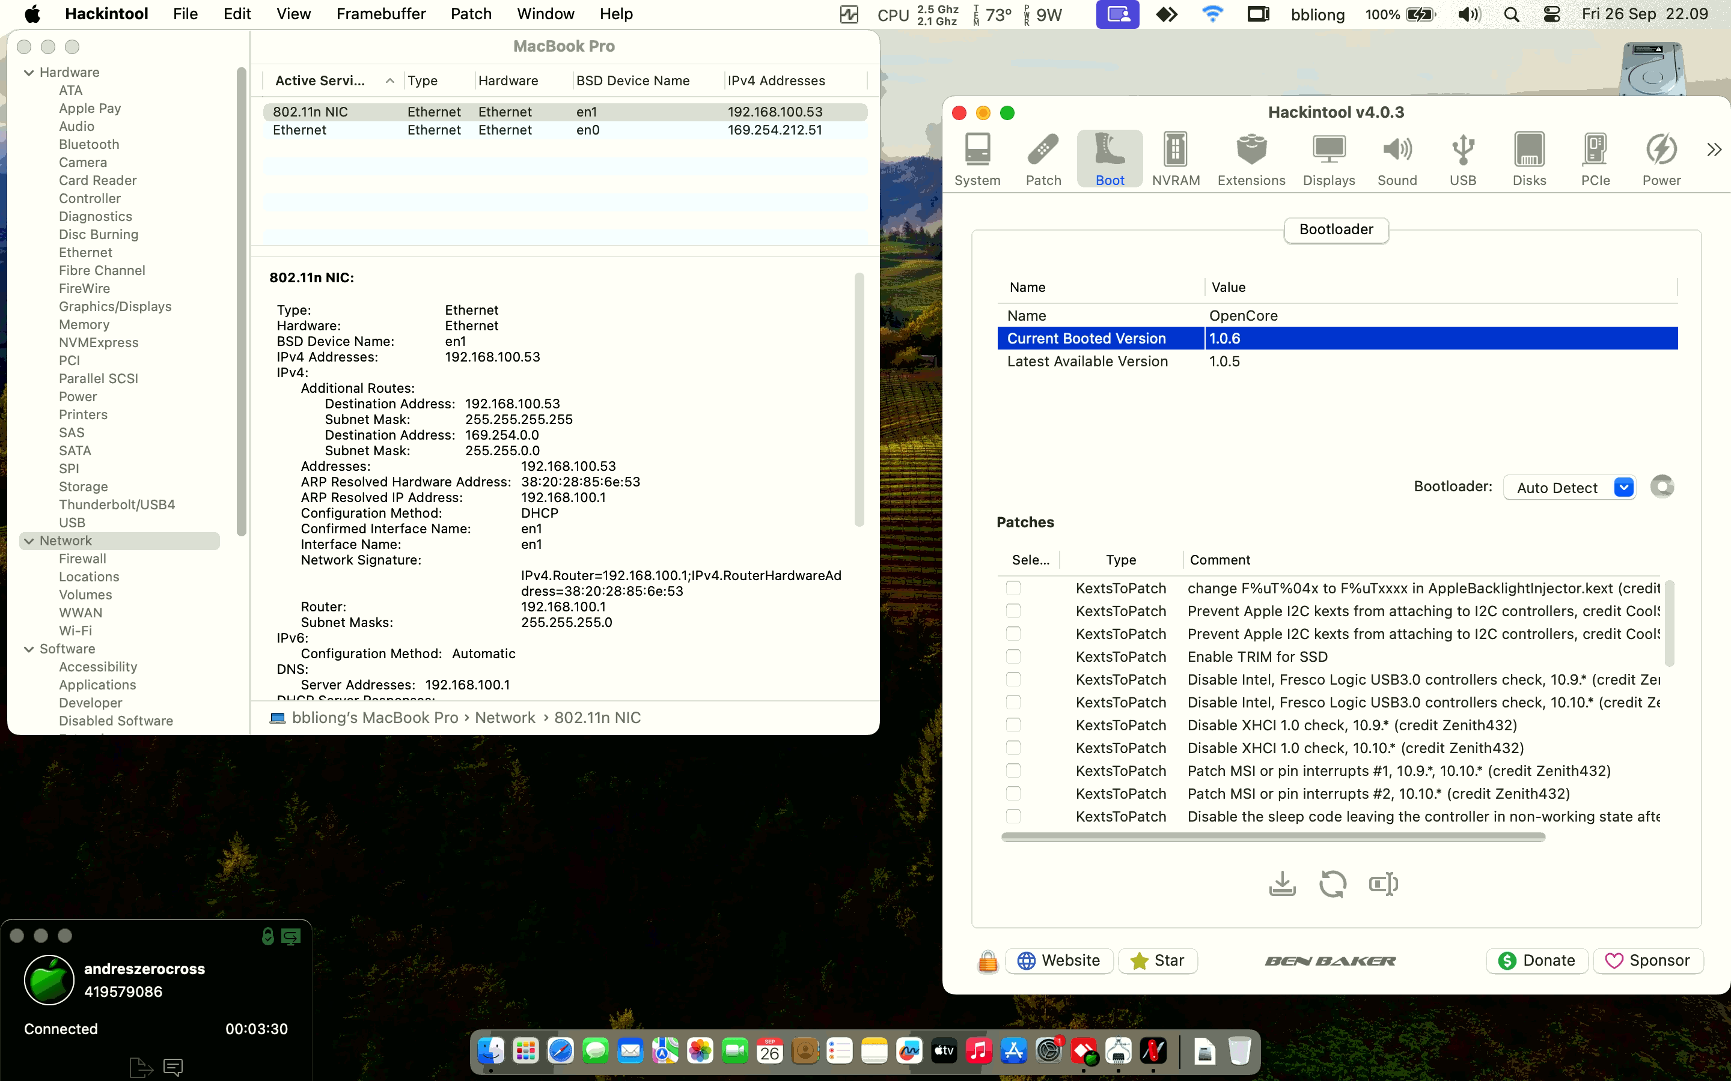Collapse the Network section in sidebar
This screenshot has height=1081, width=1731.
29,541
